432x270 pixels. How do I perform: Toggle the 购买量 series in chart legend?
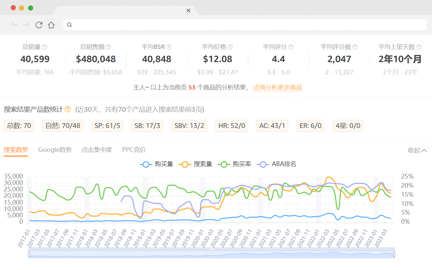pyautogui.click(x=157, y=164)
